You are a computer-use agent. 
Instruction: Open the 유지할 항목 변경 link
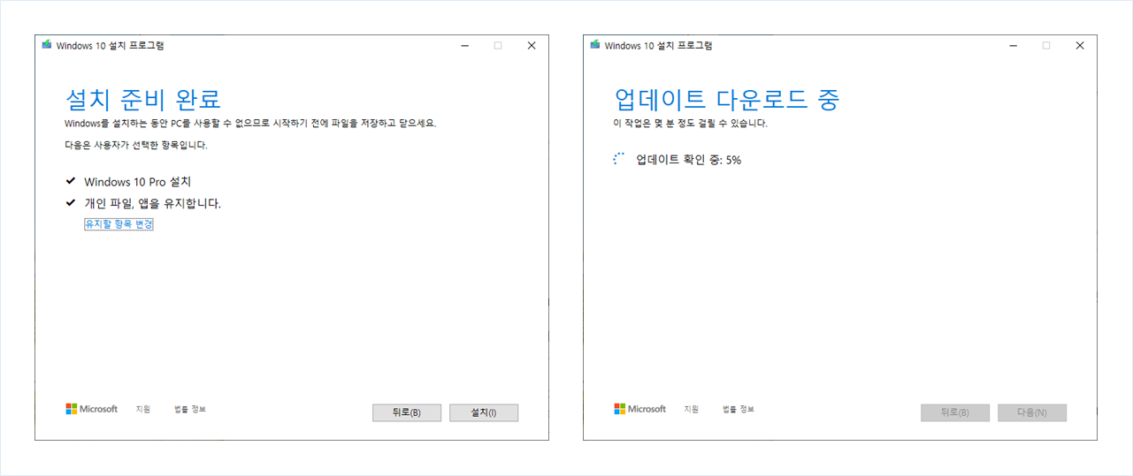tap(119, 224)
